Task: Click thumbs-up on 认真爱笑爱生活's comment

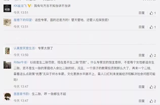Action: pyautogui.click(x=151, y=55)
